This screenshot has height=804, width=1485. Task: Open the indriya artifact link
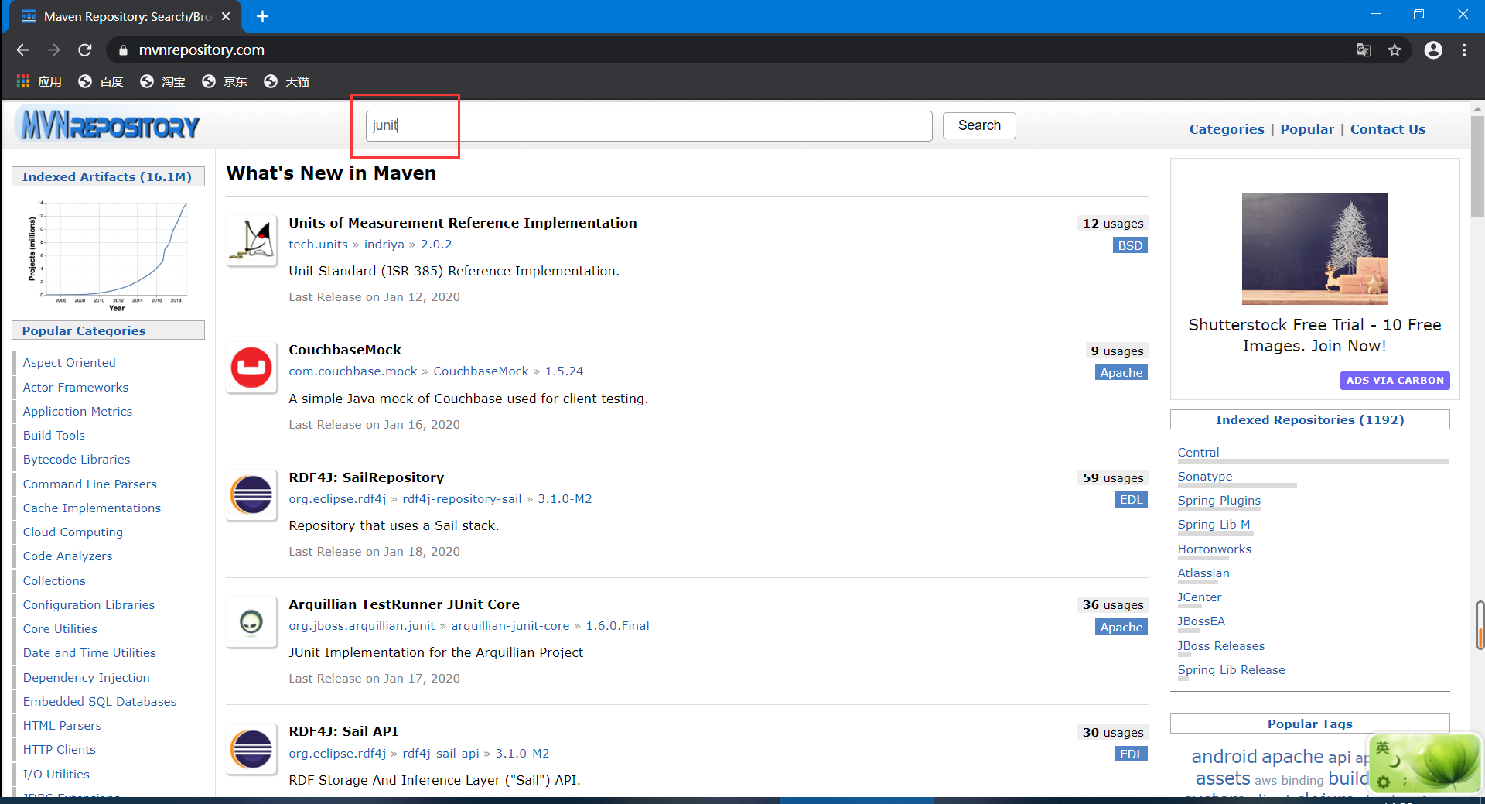[384, 244]
